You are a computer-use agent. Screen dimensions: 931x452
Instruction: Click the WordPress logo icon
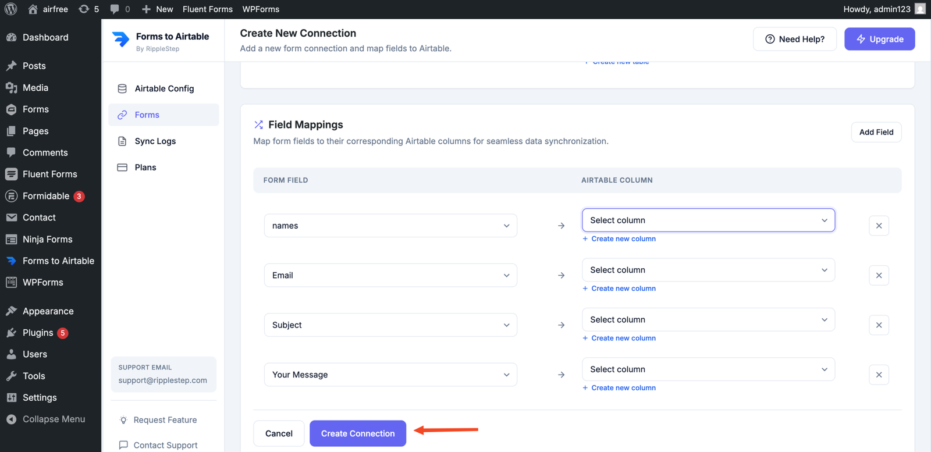click(10, 9)
